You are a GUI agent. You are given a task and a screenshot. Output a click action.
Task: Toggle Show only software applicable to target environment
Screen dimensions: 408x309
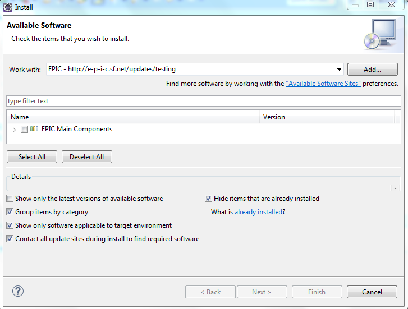click(x=10, y=225)
